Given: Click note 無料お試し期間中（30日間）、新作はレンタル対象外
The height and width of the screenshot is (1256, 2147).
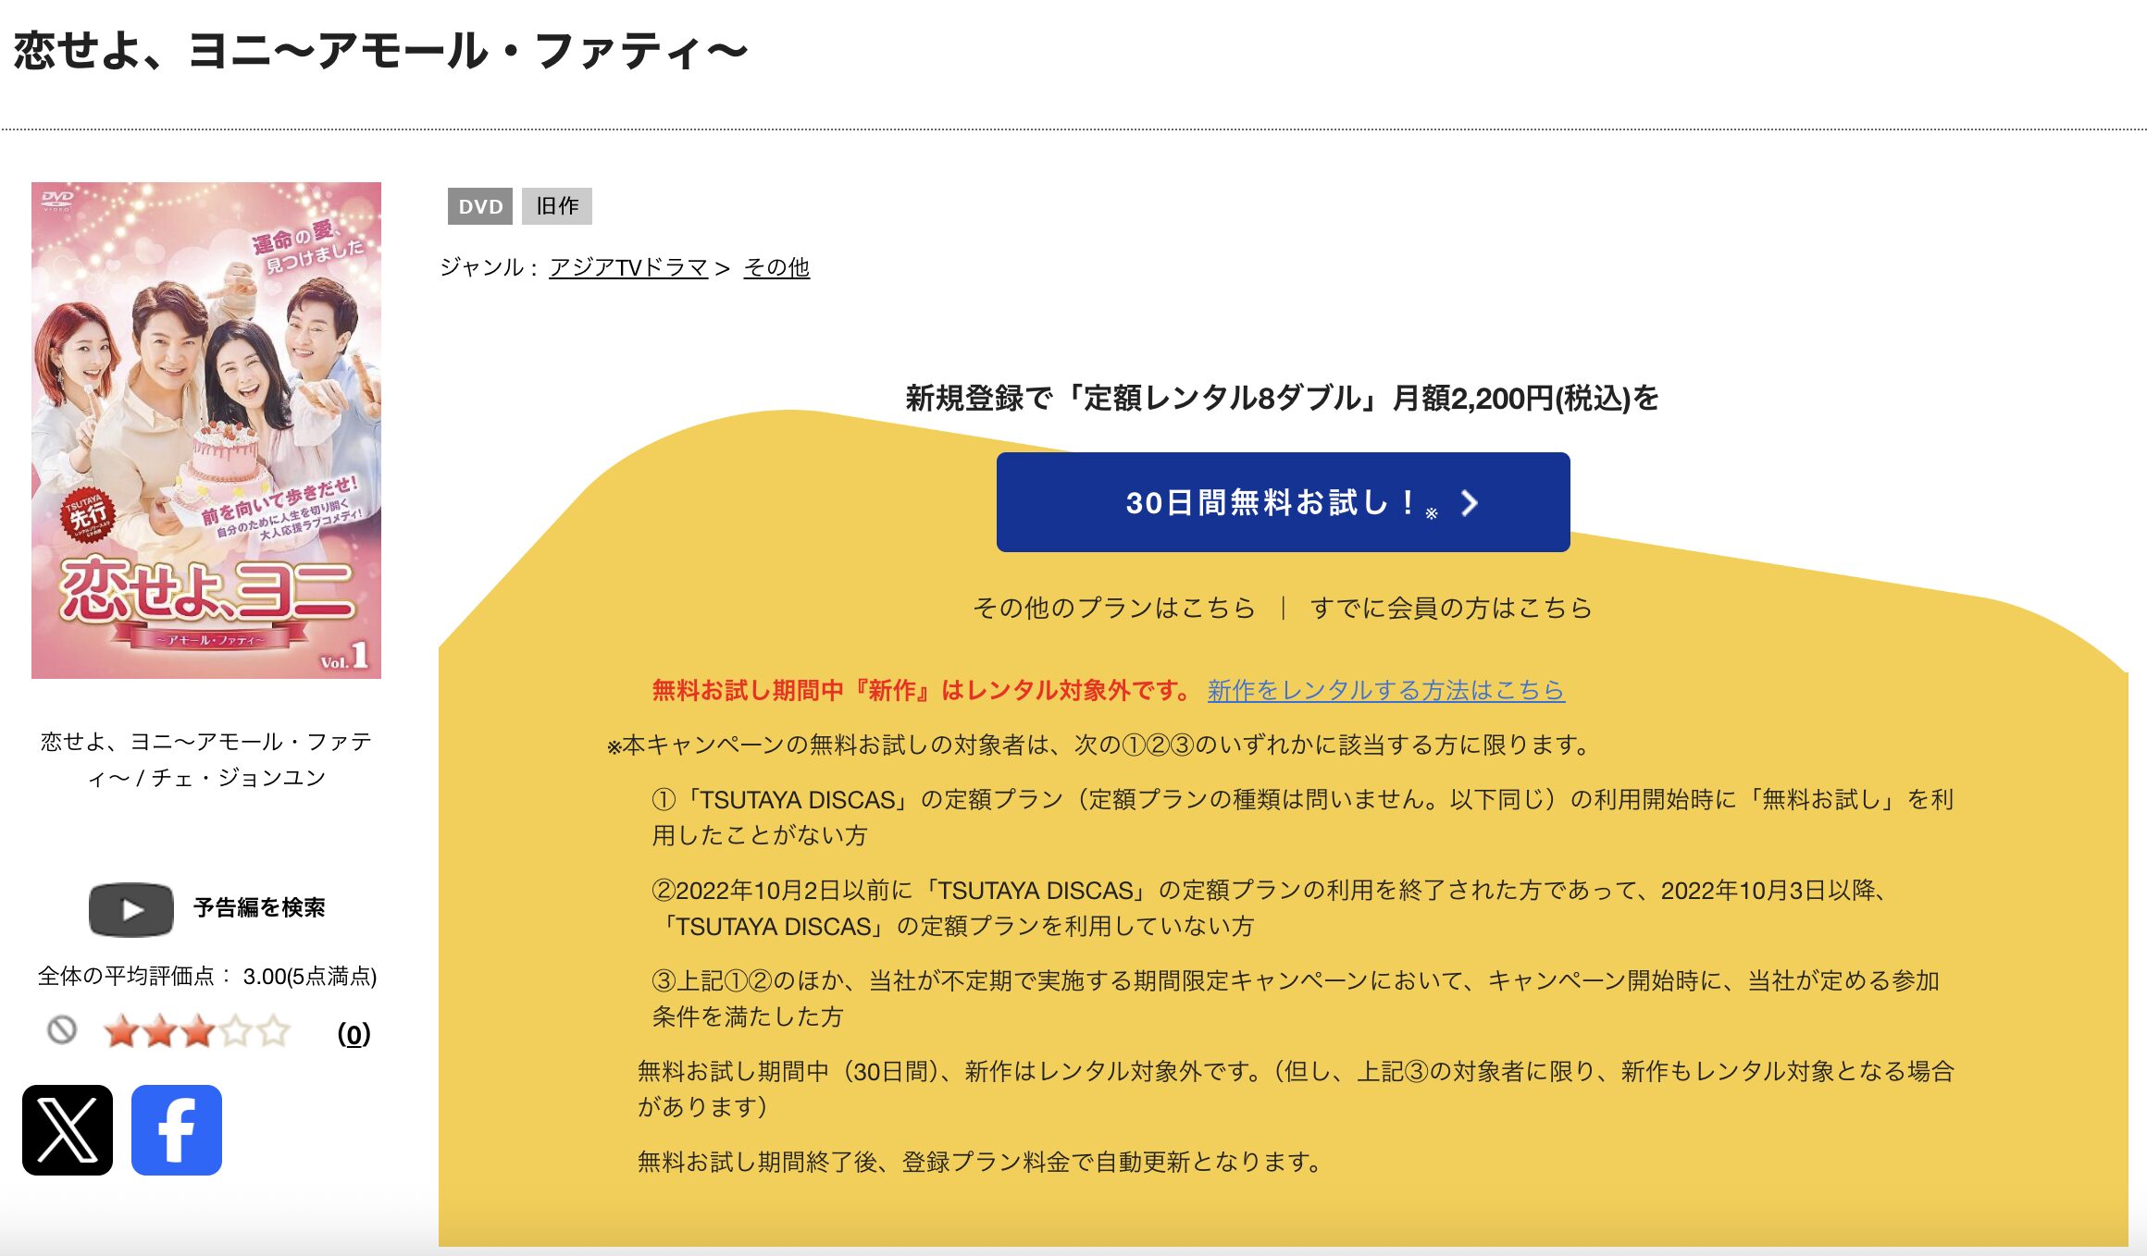Looking at the screenshot, I should coord(1296,1089).
